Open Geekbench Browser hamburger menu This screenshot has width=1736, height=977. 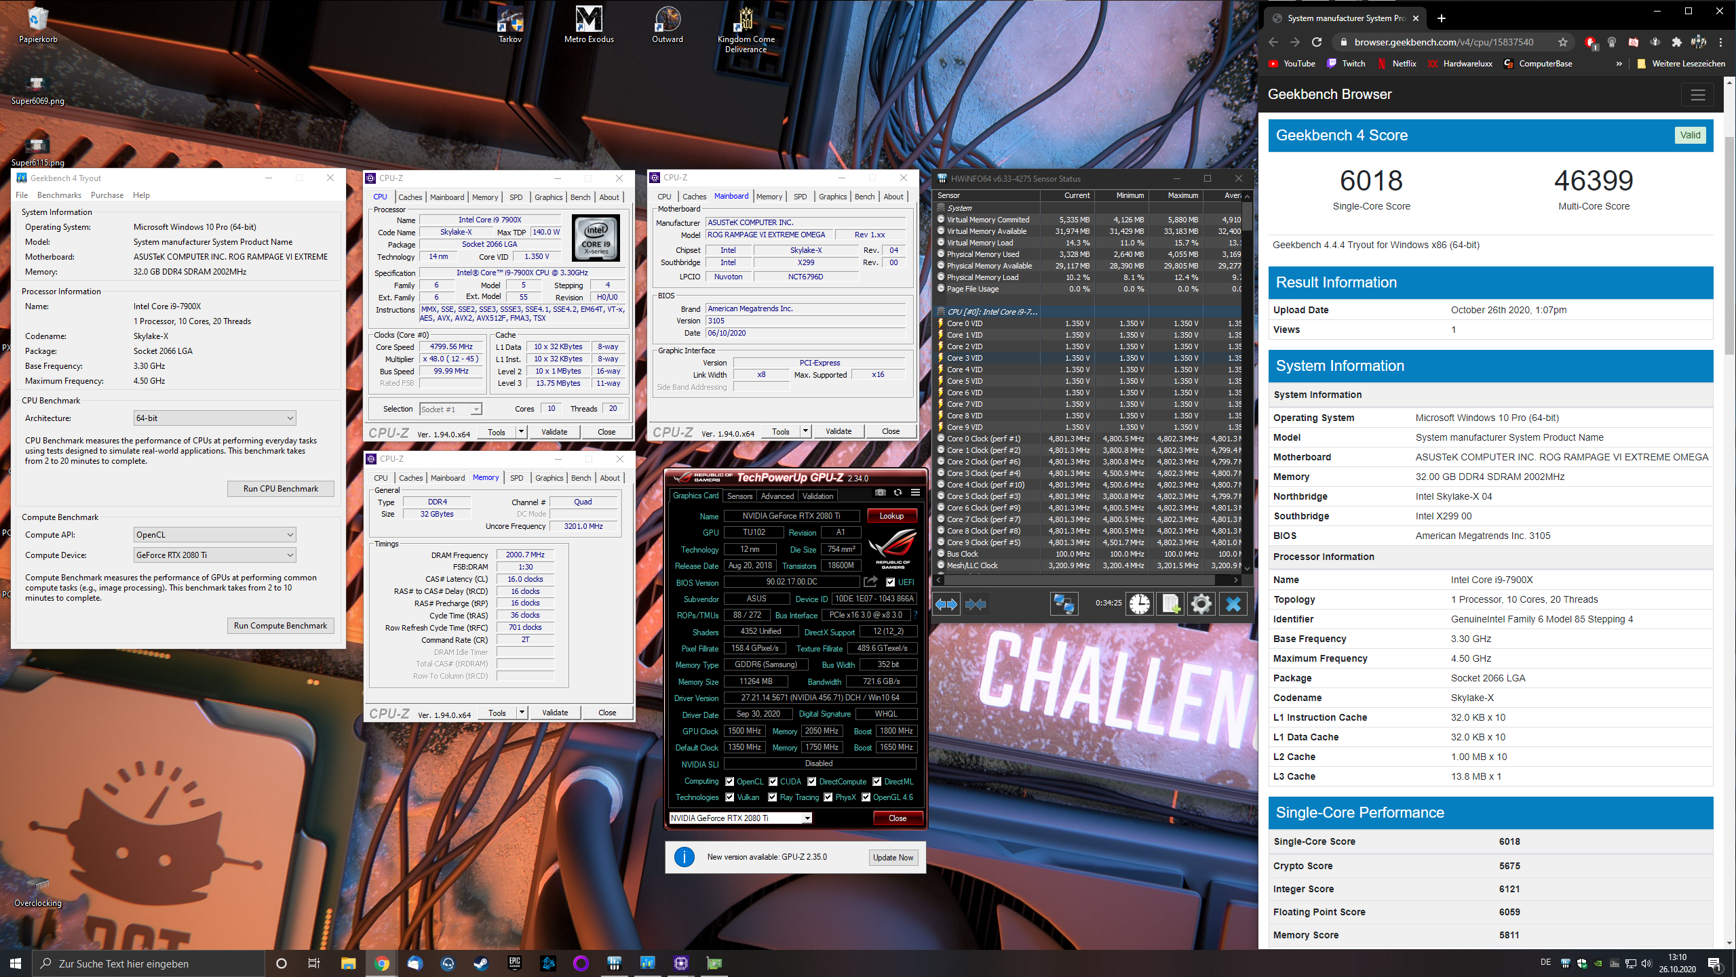click(1697, 95)
